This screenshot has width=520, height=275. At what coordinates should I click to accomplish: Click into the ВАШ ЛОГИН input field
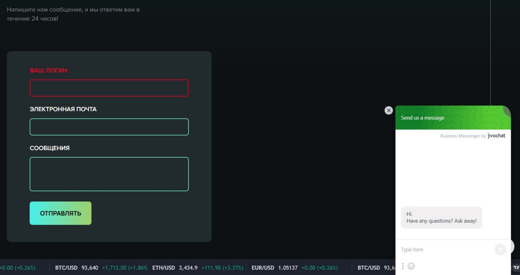tap(109, 88)
